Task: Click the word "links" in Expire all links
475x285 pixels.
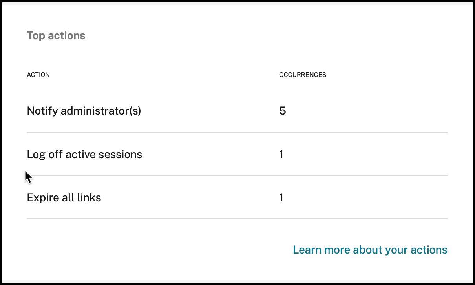Action: pos(90,197)
